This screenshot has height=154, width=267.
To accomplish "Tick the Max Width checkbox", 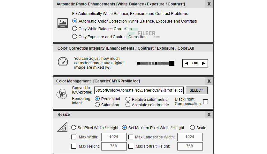I will [73, 137].
